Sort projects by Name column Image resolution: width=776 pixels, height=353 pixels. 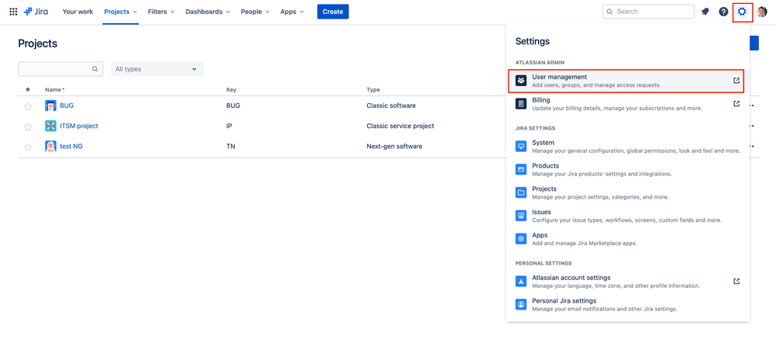pyautogui.click(x=54, y=90)
